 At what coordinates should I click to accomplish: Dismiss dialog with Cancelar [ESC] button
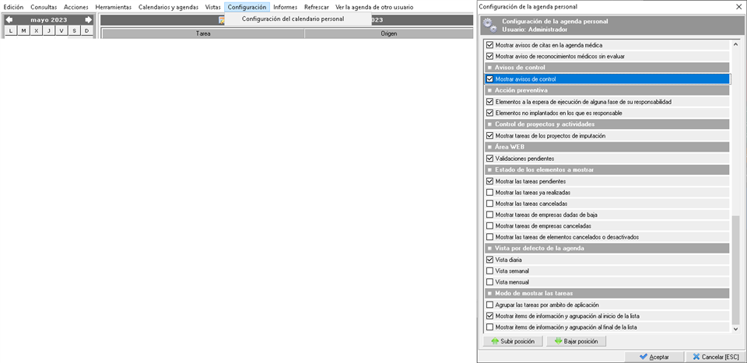click(x=714, y=357)
